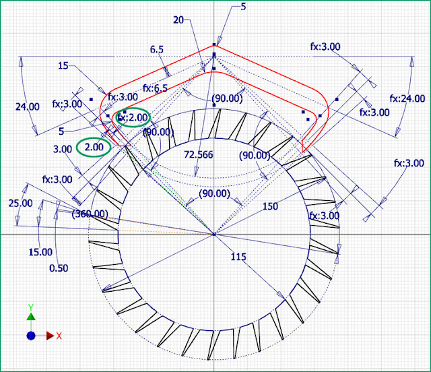
Task: Select the fx:24.00 angle dimension
Action: pos(407,98)
